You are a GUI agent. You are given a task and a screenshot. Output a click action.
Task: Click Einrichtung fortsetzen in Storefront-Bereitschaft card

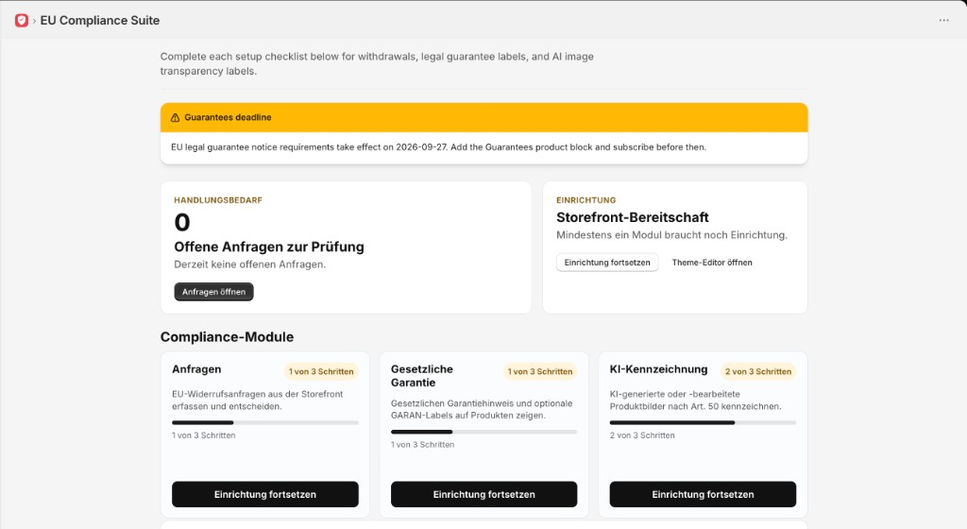(x=607, y=262)
